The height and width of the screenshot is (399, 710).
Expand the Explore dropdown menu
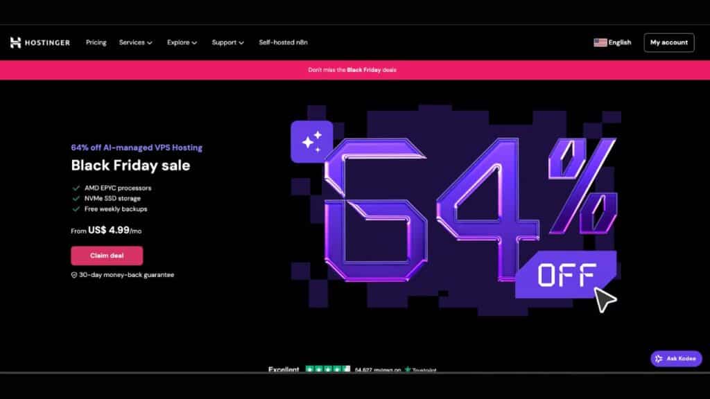pos(182,42)
